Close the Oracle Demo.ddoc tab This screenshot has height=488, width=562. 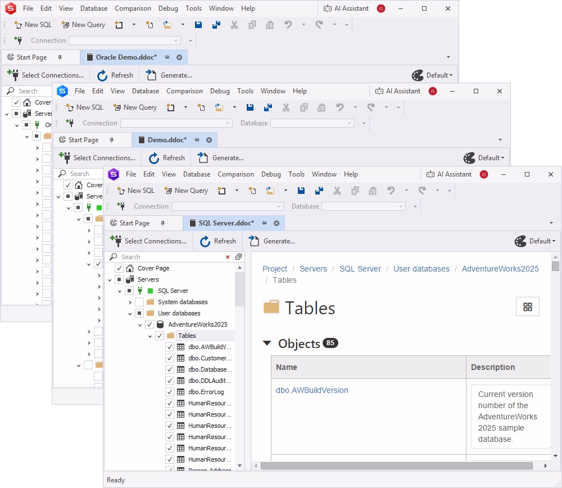point(179,57)
